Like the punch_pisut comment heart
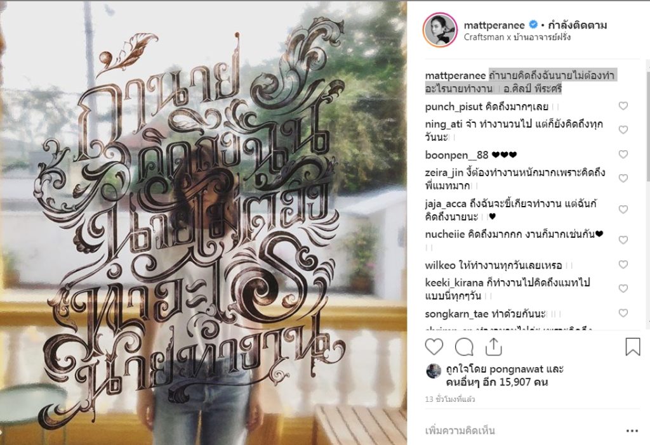Image resolution: width=650 pixels, height=445 pixels. (x=623, y=106)
